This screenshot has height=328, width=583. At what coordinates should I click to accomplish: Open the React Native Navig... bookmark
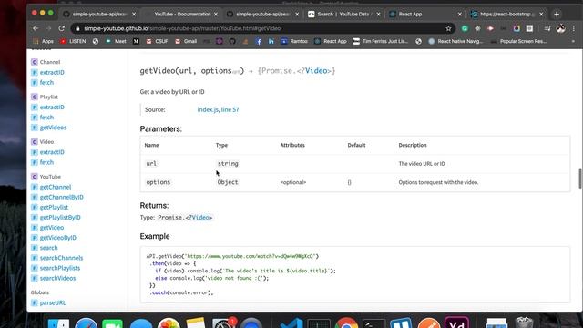click(x=455, y=41)
